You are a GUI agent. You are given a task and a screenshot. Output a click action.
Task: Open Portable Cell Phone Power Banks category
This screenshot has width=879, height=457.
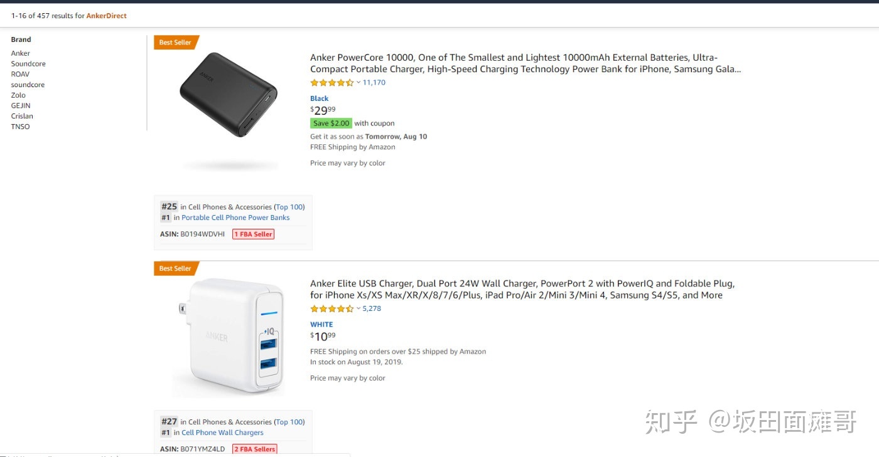pos(235,218)
